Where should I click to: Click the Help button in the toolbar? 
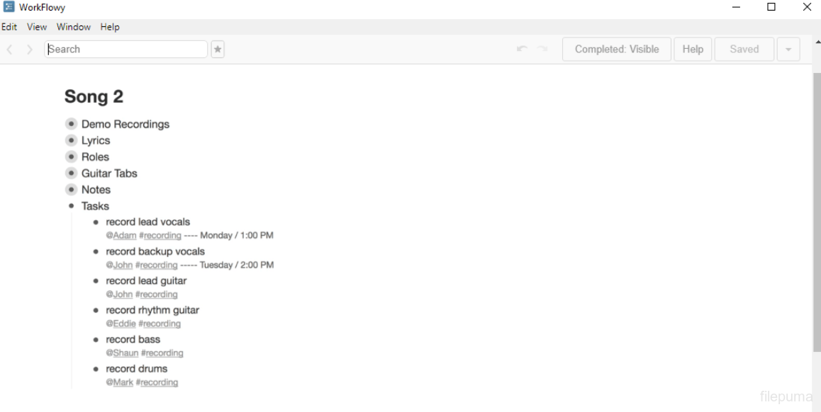click(693, 50)
